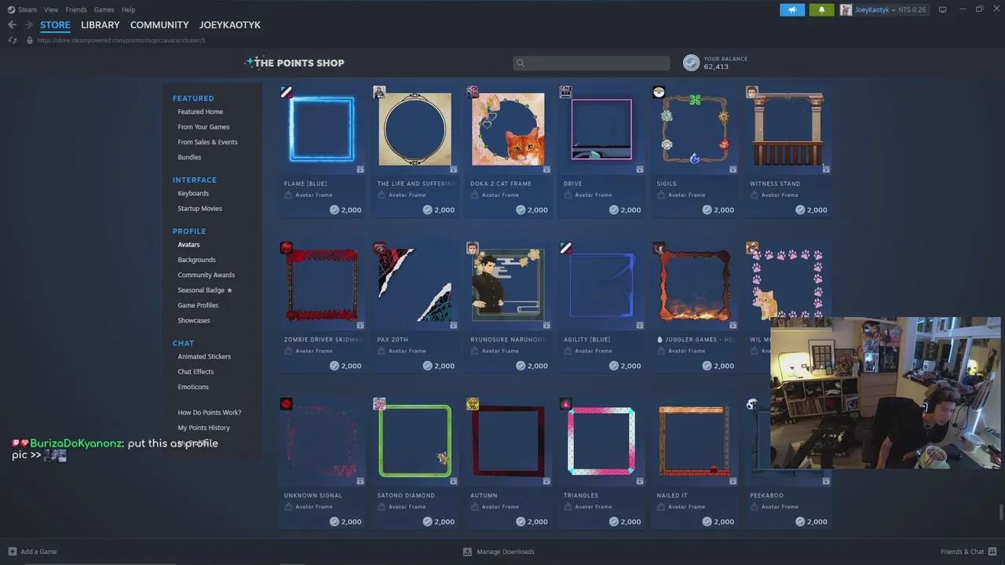Select the Ryunosuke Naruhodo frame thumbnail
The image size is (1005, 565).
508,285
